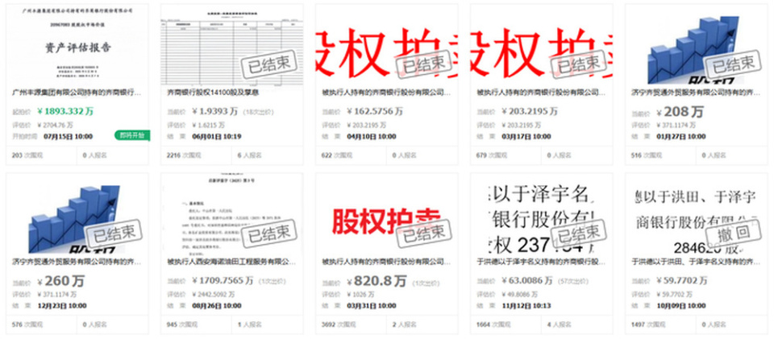Click the 516 次围观 view count
Screen dimensions: 774x339
647,155
